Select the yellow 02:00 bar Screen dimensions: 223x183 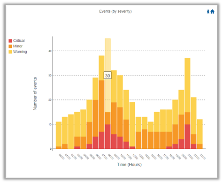pyautogui.click(x=71, y=131)
